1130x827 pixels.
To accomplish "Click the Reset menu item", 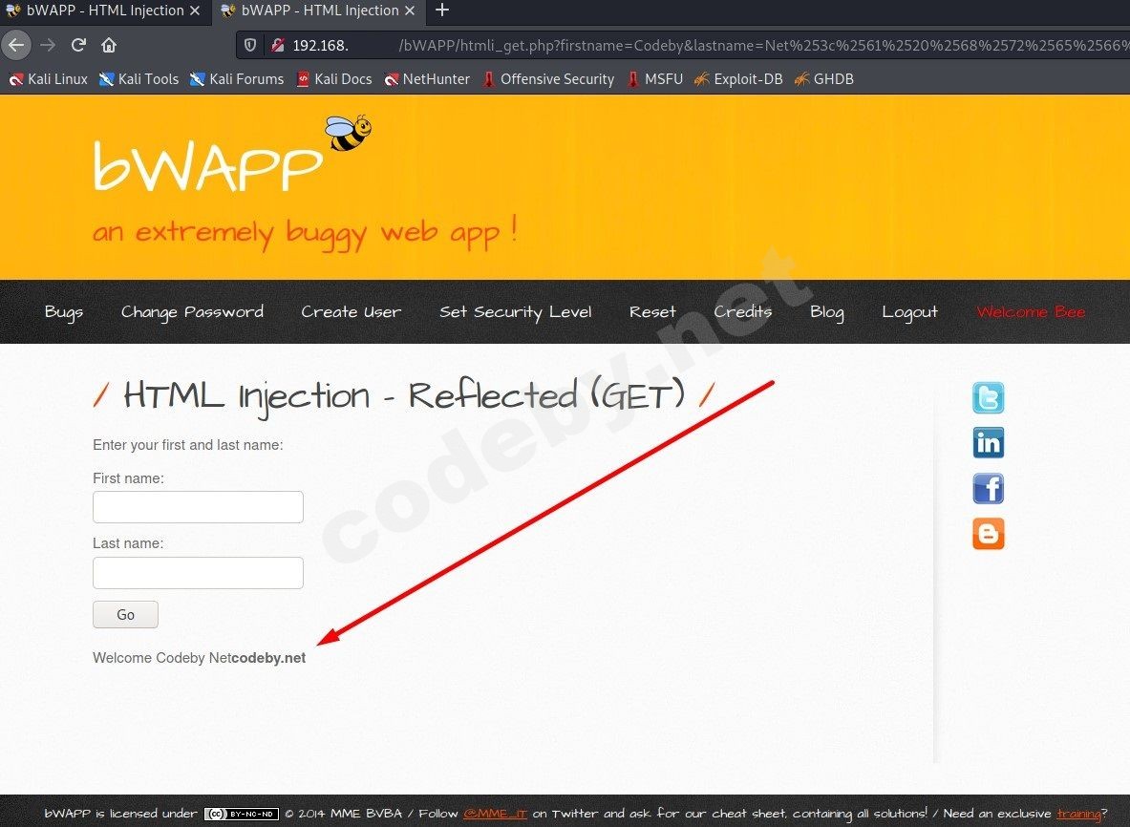I will pos(653,312).
